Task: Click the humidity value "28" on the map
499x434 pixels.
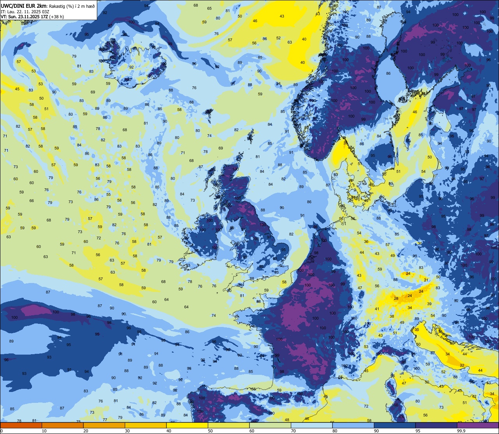Action: 396,299
